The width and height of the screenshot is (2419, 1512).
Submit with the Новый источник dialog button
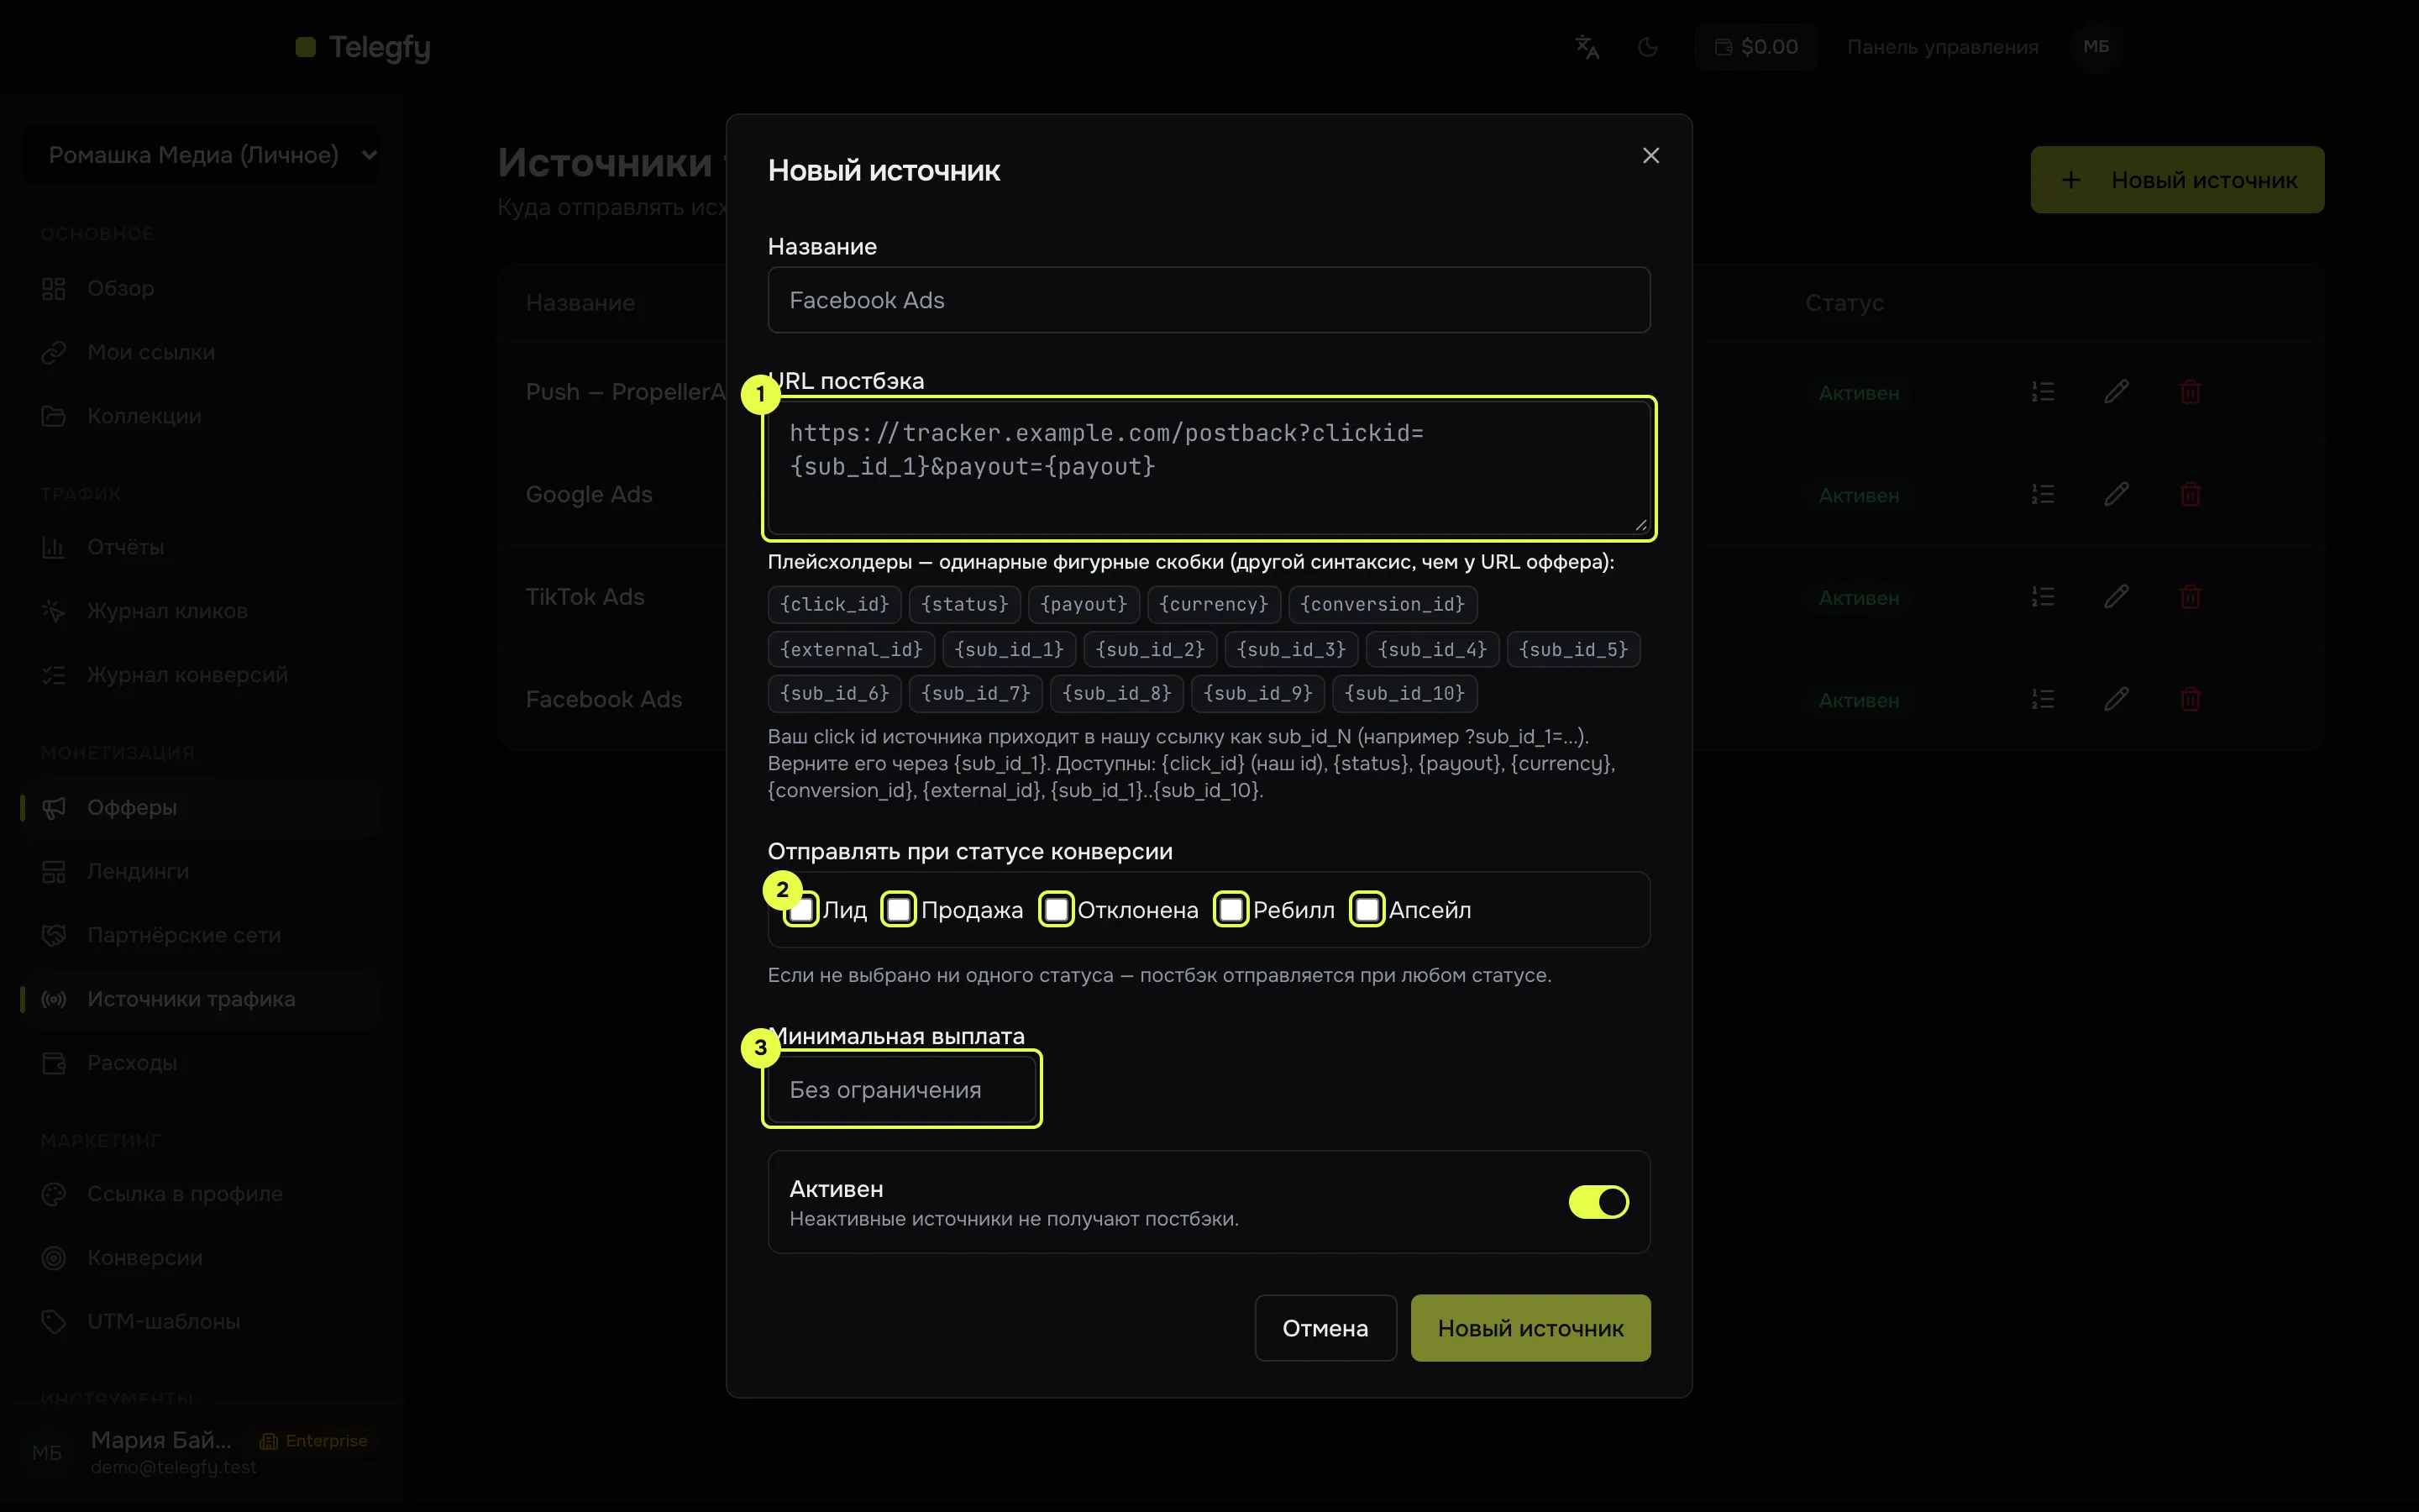pyautogui.click(x=1530, y=1328)
